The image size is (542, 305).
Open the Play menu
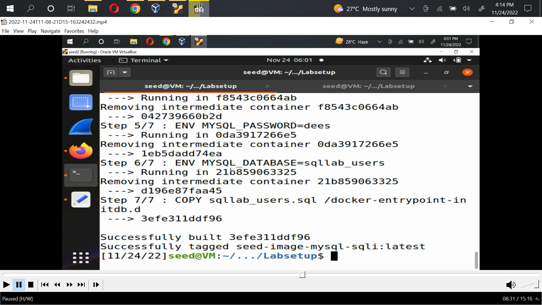pos(32,31)
